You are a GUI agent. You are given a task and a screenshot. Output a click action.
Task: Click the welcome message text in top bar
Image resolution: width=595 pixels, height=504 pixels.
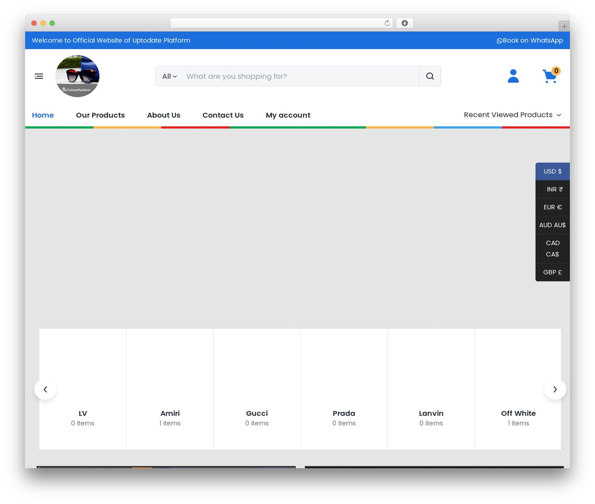111,40
